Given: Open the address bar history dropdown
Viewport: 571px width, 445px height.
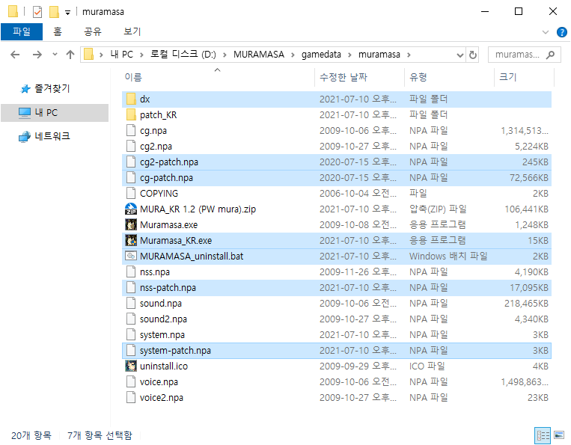Looking at the screenshot, I should coord(460,55).
